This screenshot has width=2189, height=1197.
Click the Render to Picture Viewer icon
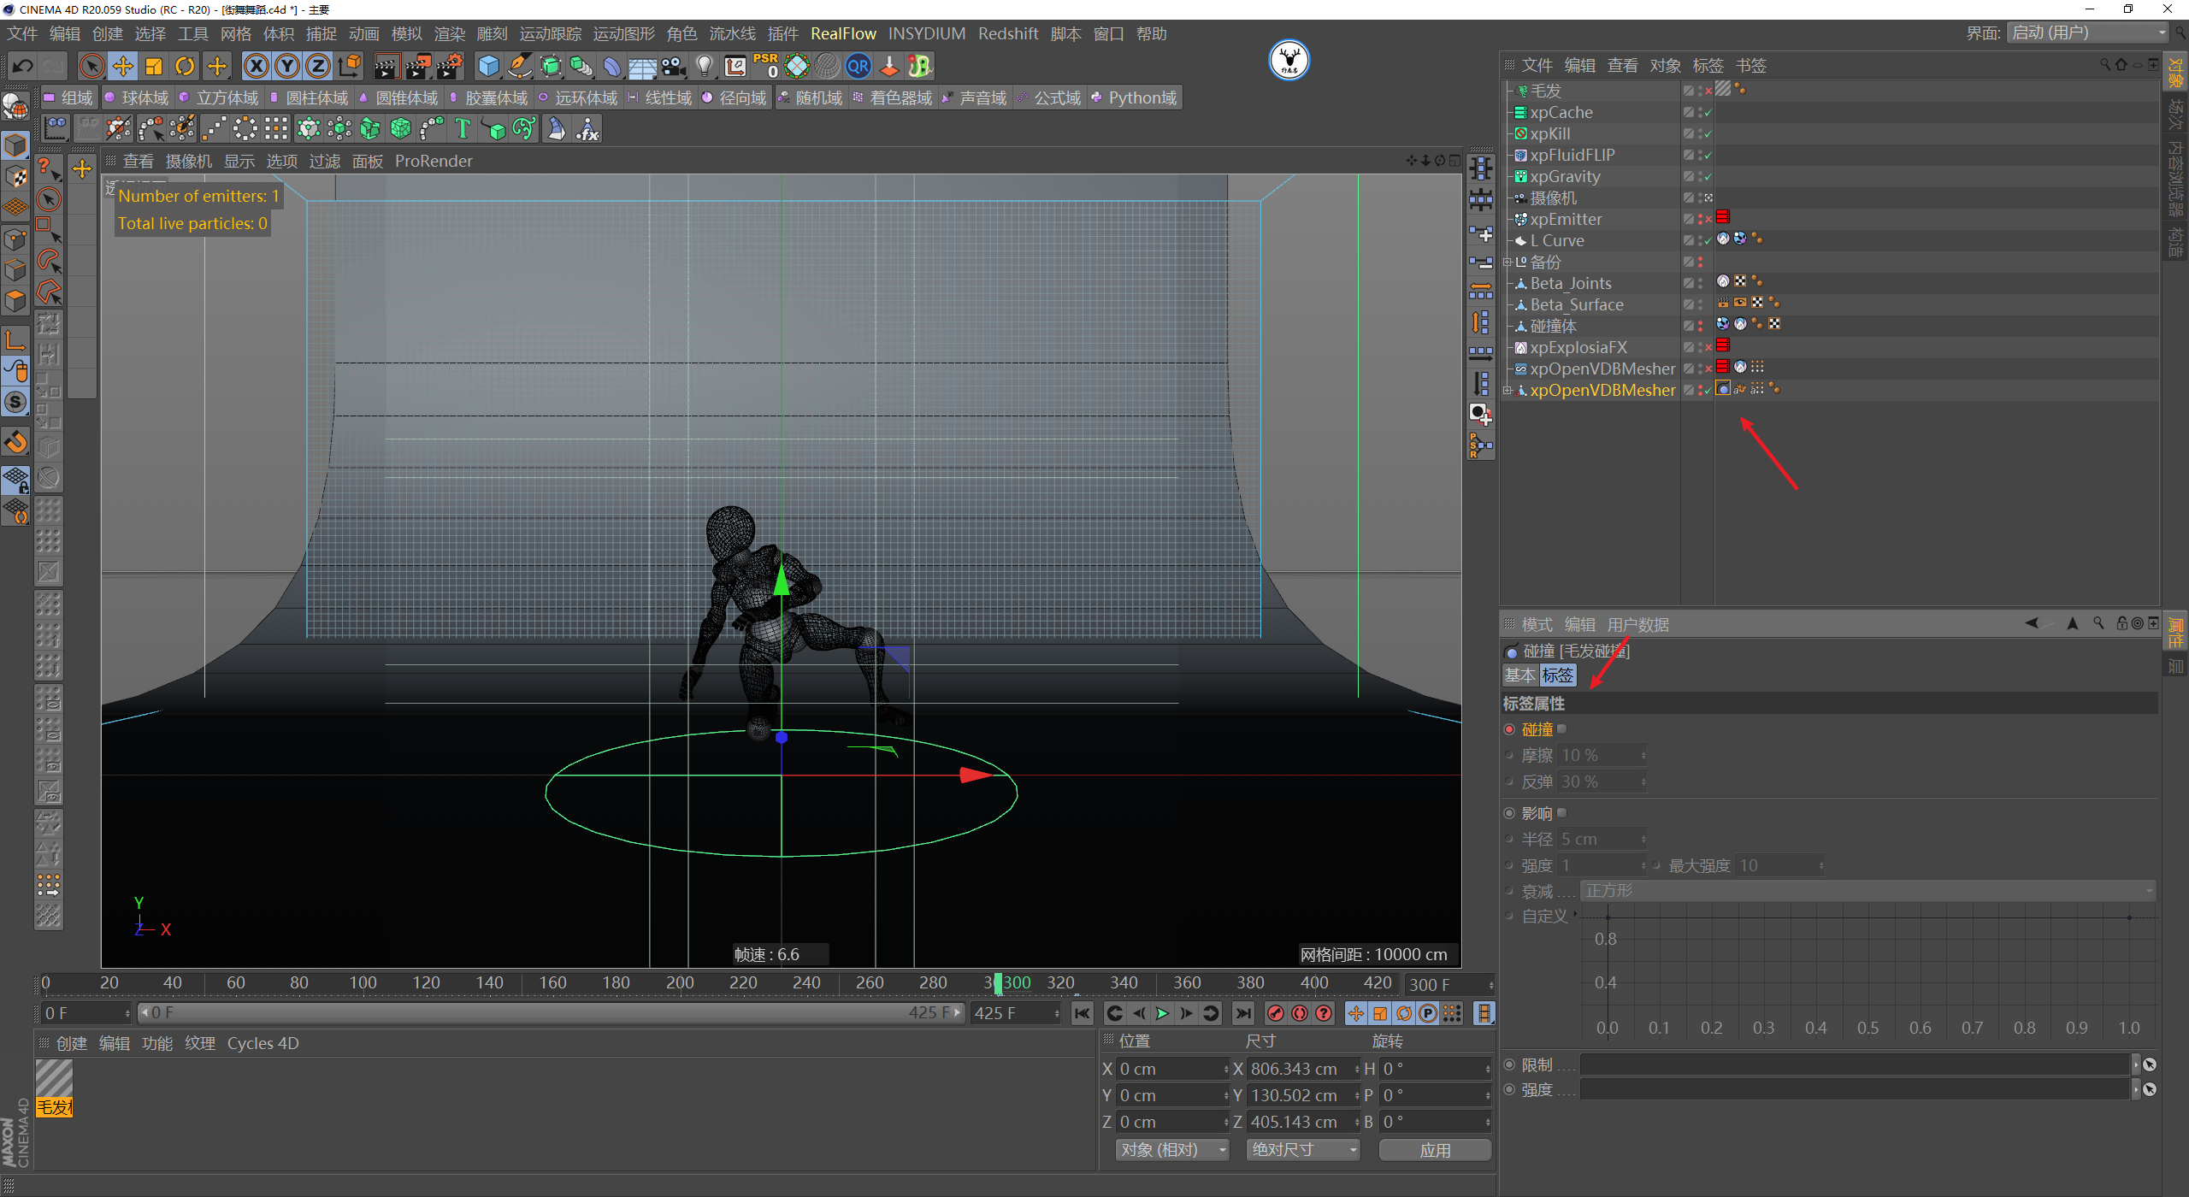point(418,66)
